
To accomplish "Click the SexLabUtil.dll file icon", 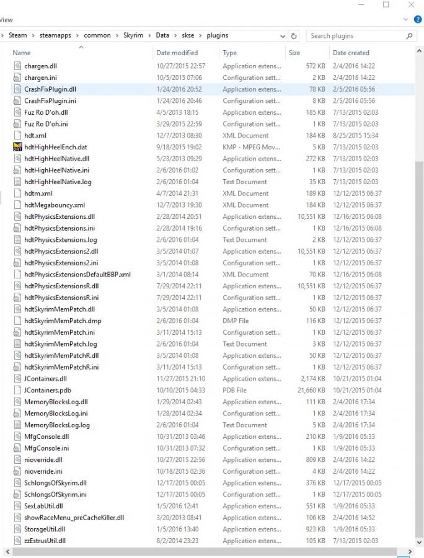I will point(17,506).
